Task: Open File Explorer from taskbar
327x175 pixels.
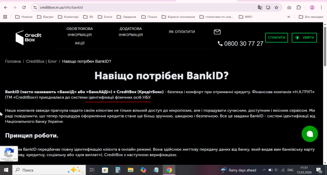Action: 131,170
